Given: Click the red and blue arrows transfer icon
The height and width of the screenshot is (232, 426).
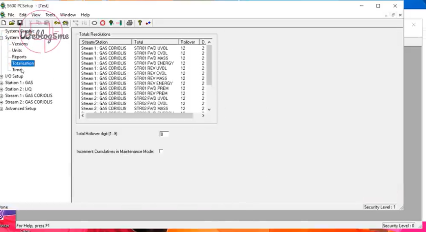Looking at the screenshot, I should [148, 23].
